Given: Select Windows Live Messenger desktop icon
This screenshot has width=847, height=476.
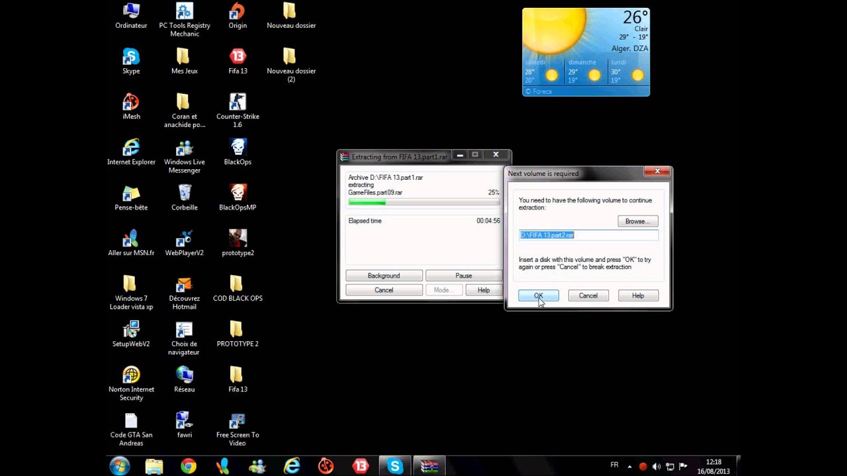Looking at the screenshot, I should (185, 157).
